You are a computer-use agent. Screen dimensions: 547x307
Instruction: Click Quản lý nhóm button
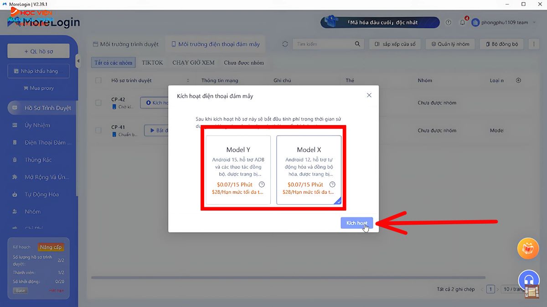click(x=450, y=44)
